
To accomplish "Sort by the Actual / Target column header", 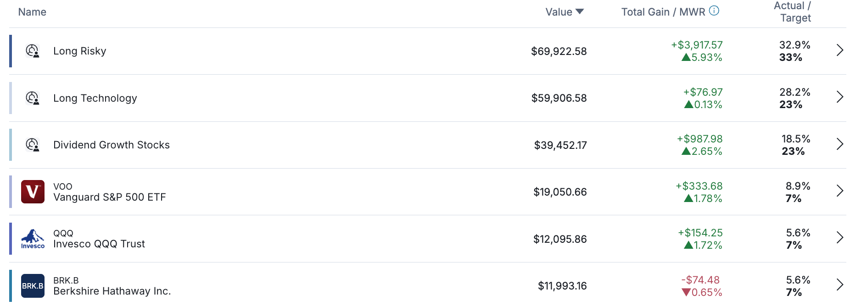I will point(792,12).
